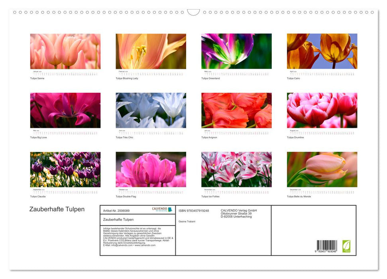Image resolution: width=387 pixels, height=279 pixels.
Task: Select the Tulipa Big Love image
Action: pyautogui.click(x=65, y=110)
